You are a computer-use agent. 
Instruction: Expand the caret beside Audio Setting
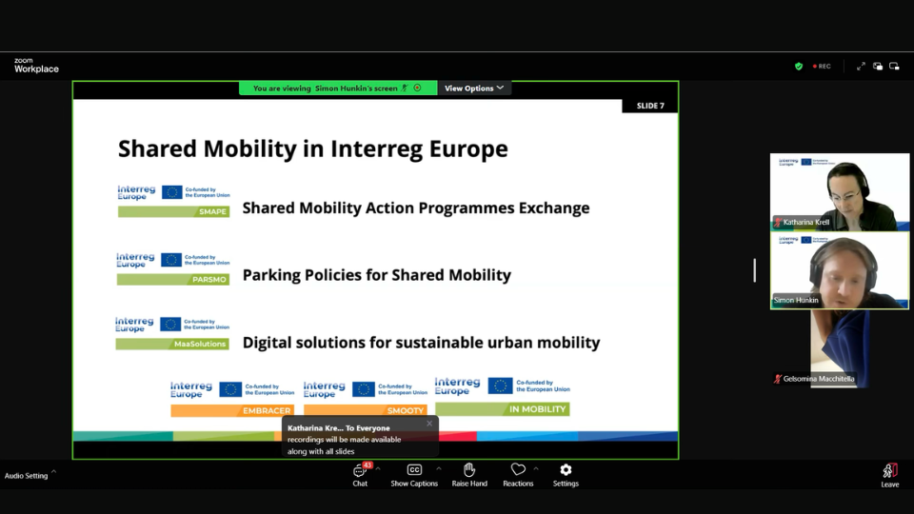[x=54, y=472]
